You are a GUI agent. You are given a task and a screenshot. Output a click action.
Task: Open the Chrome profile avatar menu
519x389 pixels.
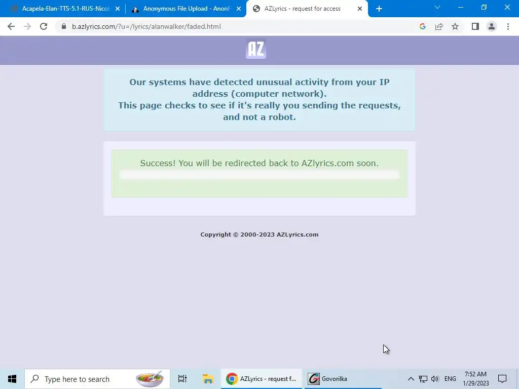[x=492, y=26]
